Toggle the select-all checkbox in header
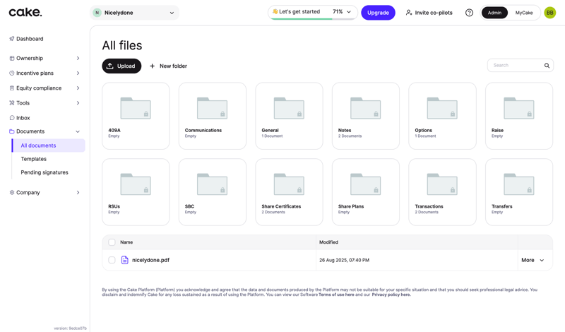The width and height of the screenshot is (565, 332). pyautogui.click(x=112, y=242)
